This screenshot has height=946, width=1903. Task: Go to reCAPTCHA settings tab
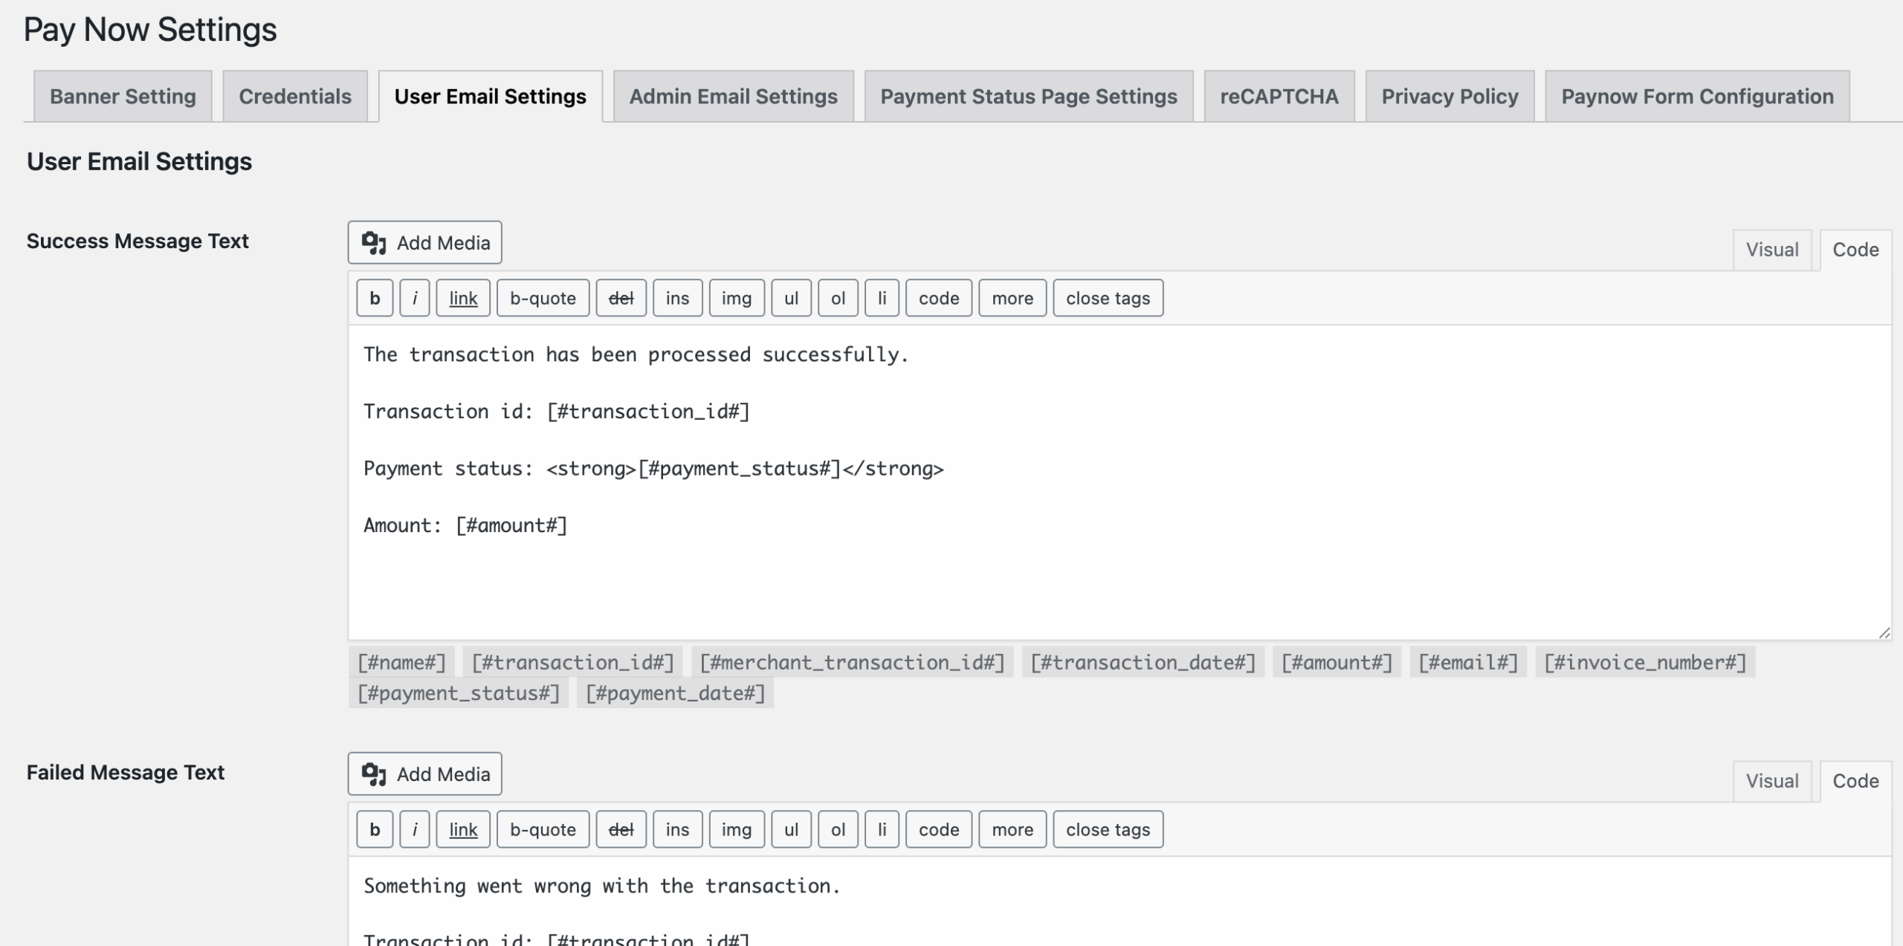tap(1279, 96)
